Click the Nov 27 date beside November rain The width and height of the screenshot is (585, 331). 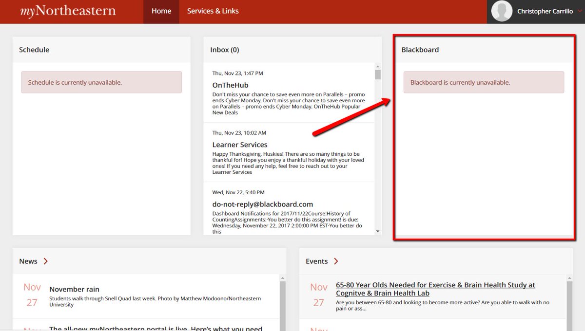(32, 295)
